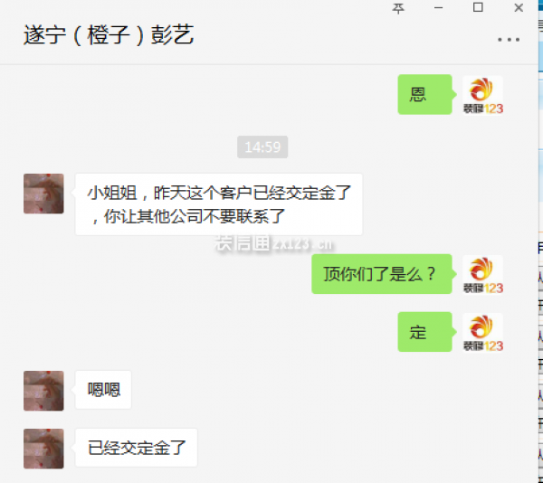This screenshot has width=543, height=483.
Task: Select the 小姐姐 deposit message bubble
Action: pos(218,204)
